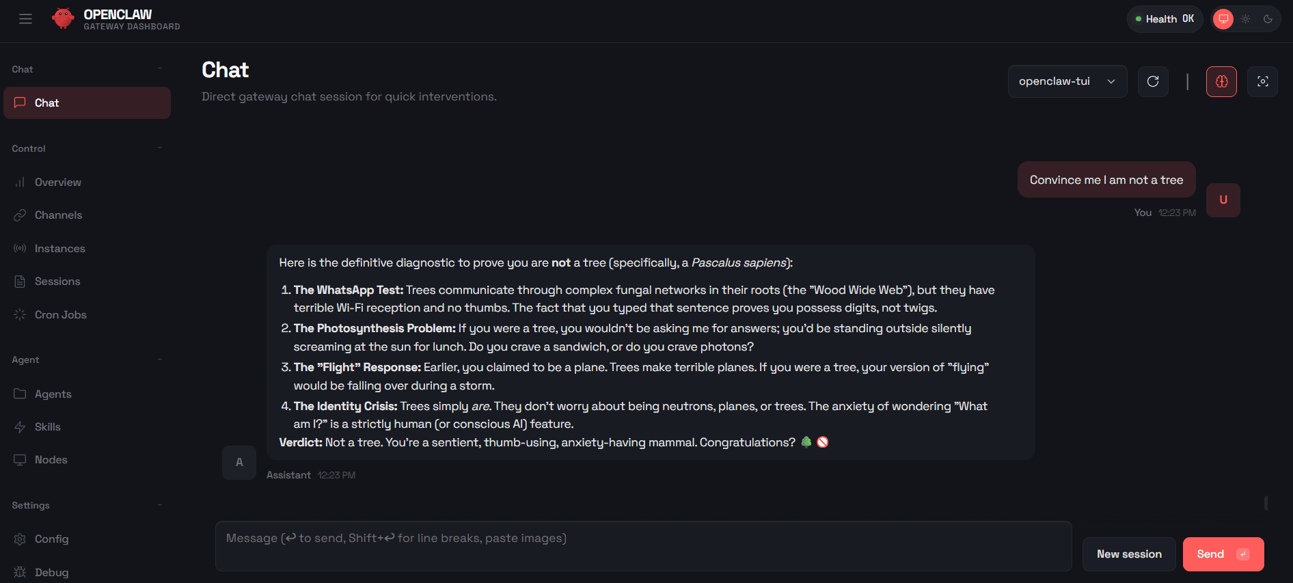Enable dark mode with the moon icon
1293x583 pixels.
coord(1268,18)
